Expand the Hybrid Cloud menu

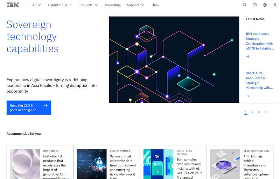tap(60, 5)
